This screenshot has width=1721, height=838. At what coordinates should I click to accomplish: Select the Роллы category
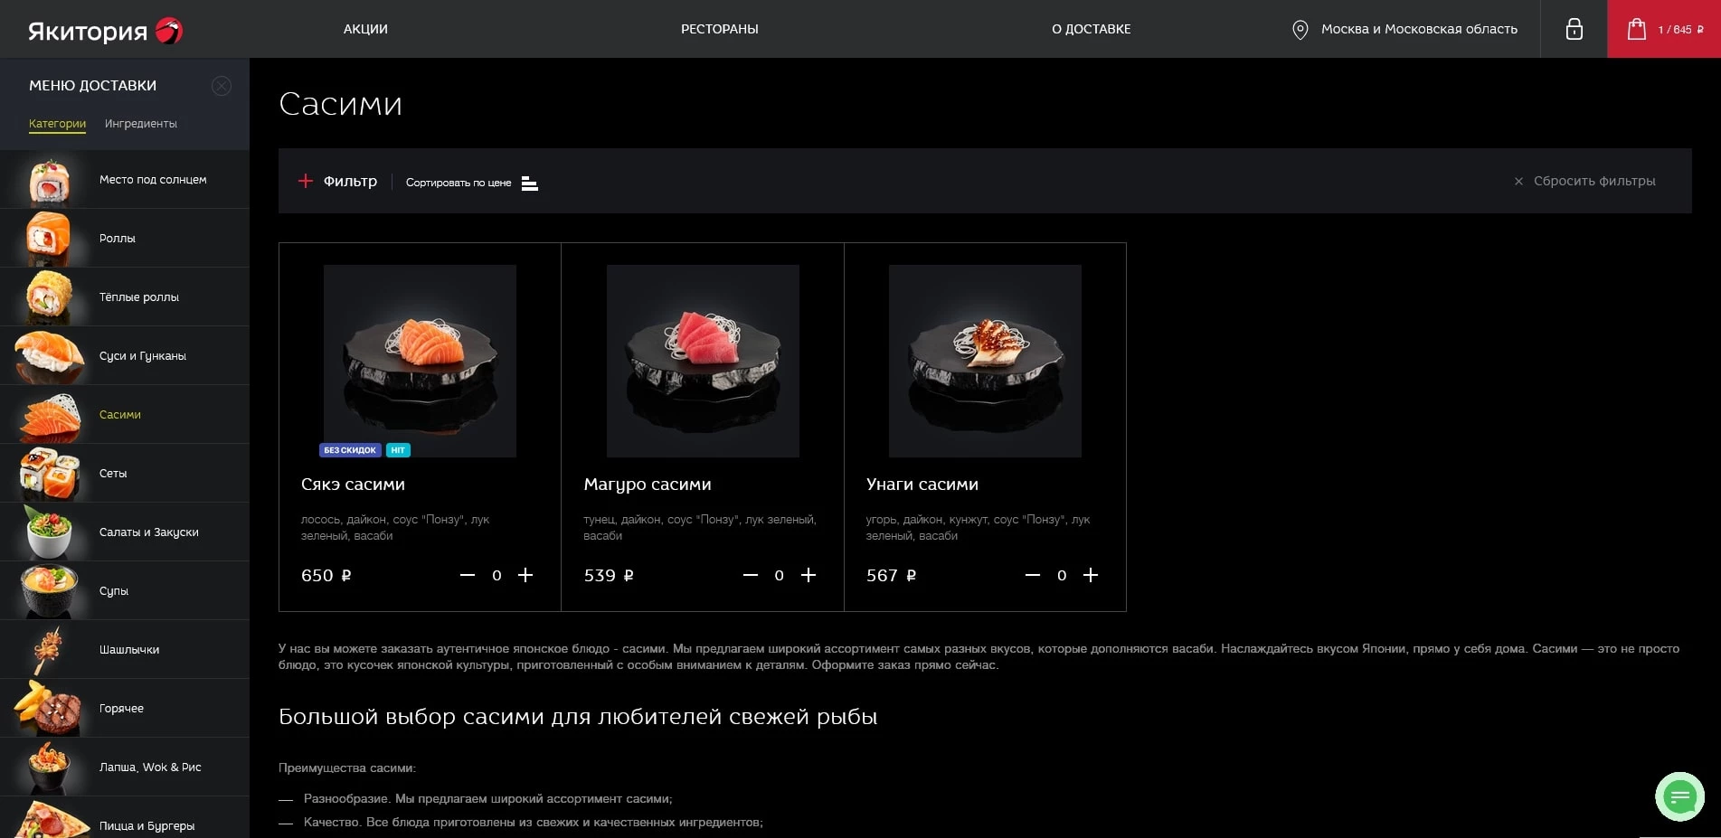coord(118,239)
